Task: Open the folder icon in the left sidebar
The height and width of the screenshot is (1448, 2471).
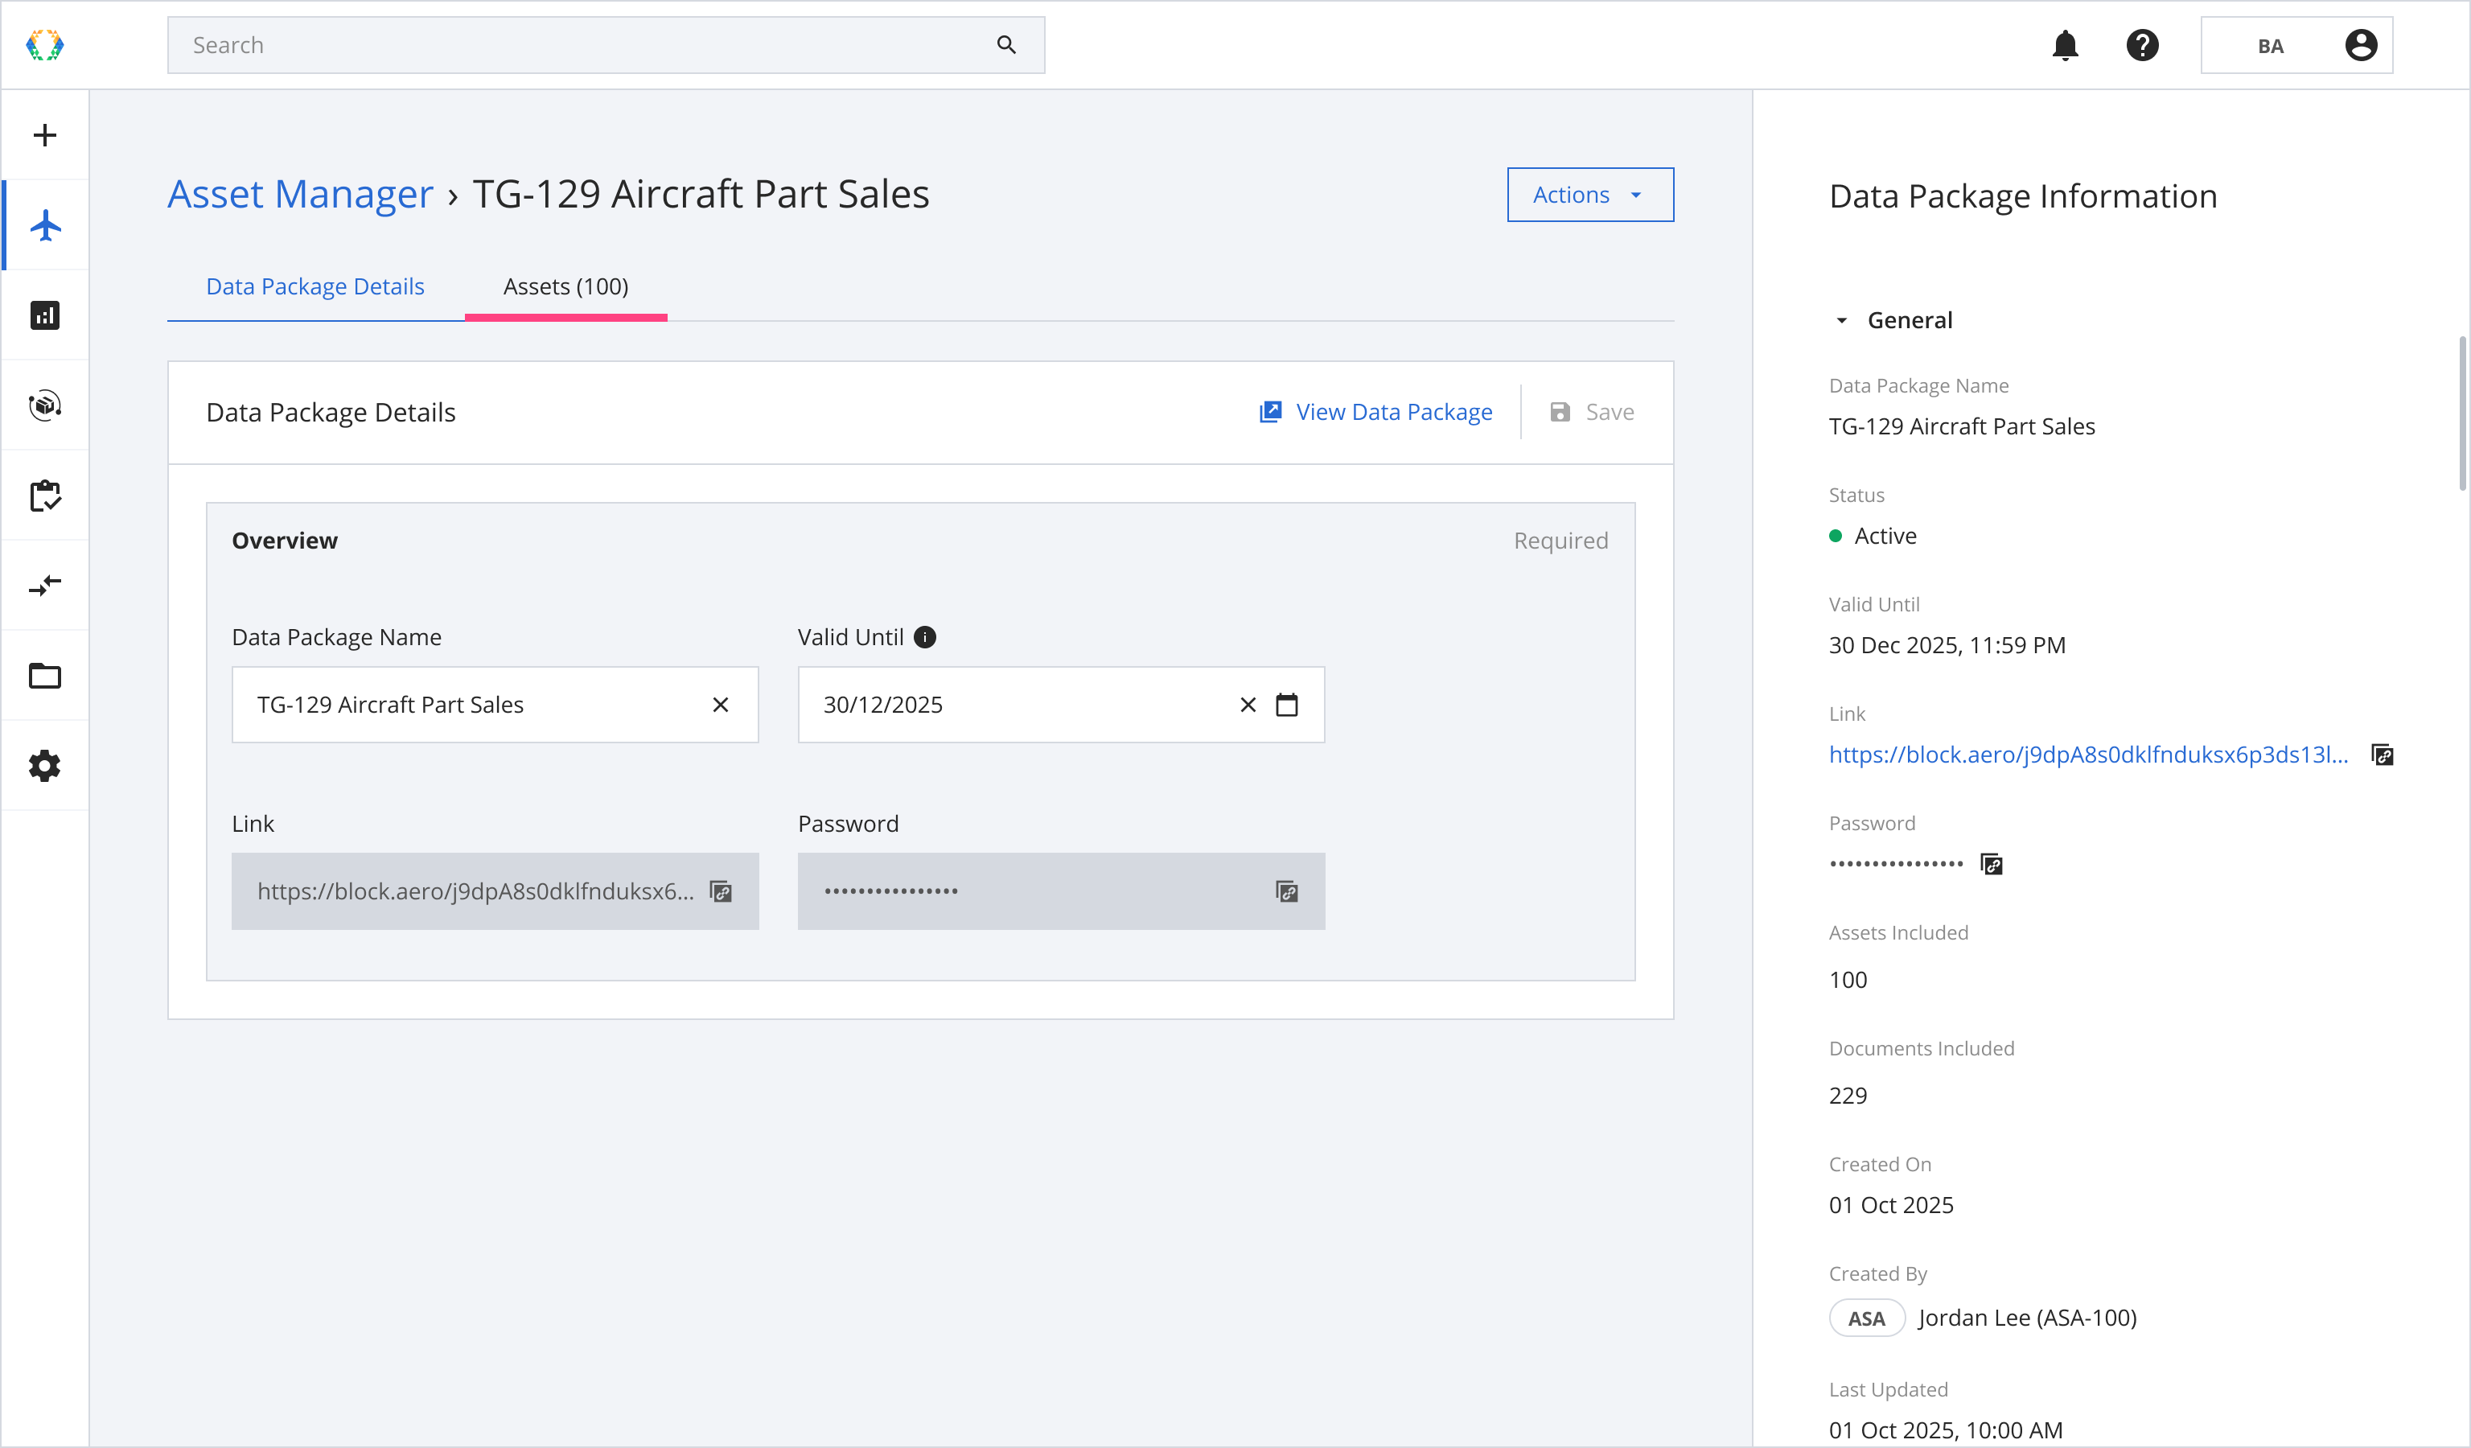Action: (x=45, y=677)
